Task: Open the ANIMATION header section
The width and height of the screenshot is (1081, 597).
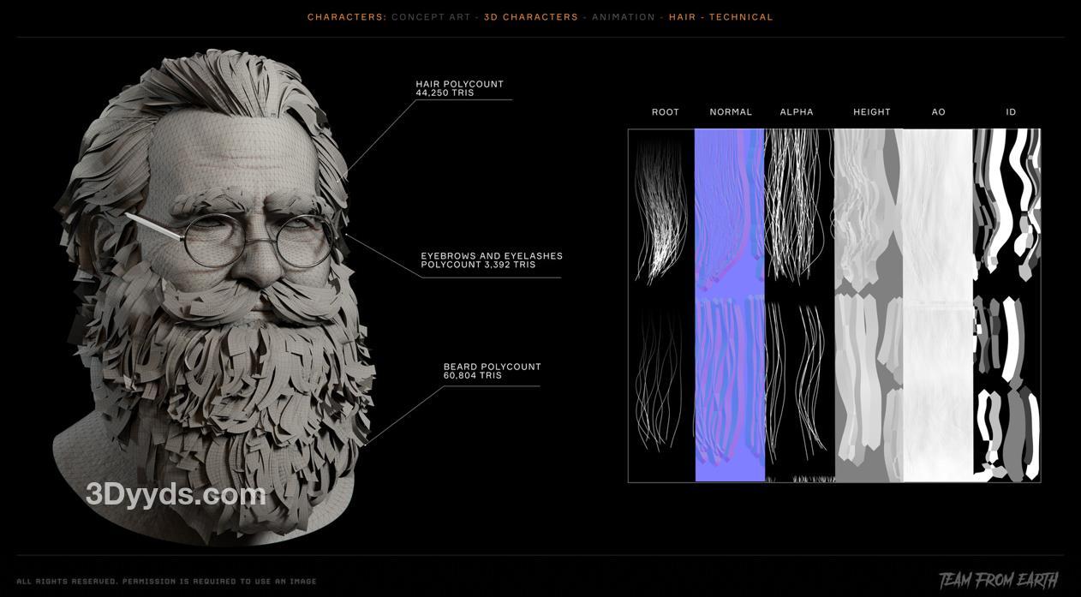Action: pos(624,17)
